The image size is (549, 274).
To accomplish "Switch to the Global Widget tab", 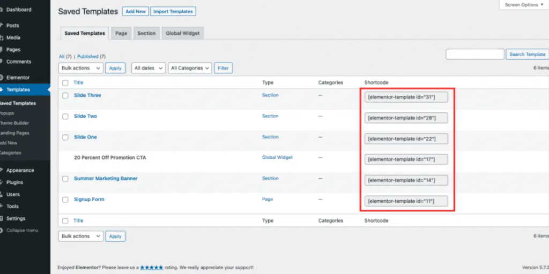I will [x=182, y=33].
